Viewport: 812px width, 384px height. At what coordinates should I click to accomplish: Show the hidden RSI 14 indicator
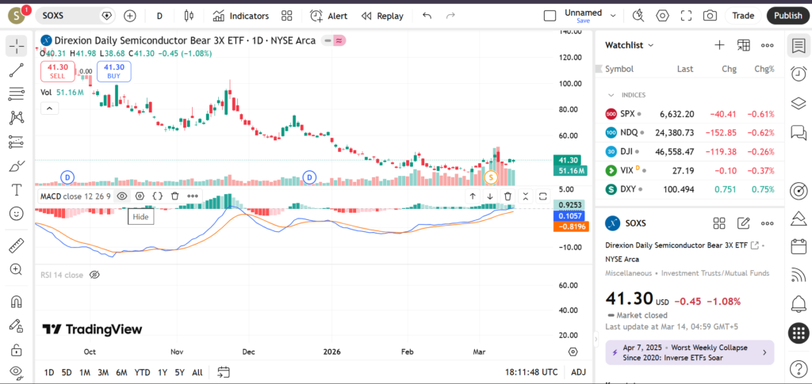(x=94, y=275)
